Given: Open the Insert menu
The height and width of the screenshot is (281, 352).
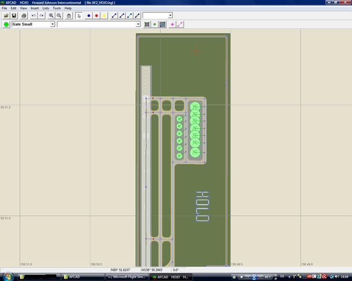Looking at the screenshot, I should [x=35, y=8].
